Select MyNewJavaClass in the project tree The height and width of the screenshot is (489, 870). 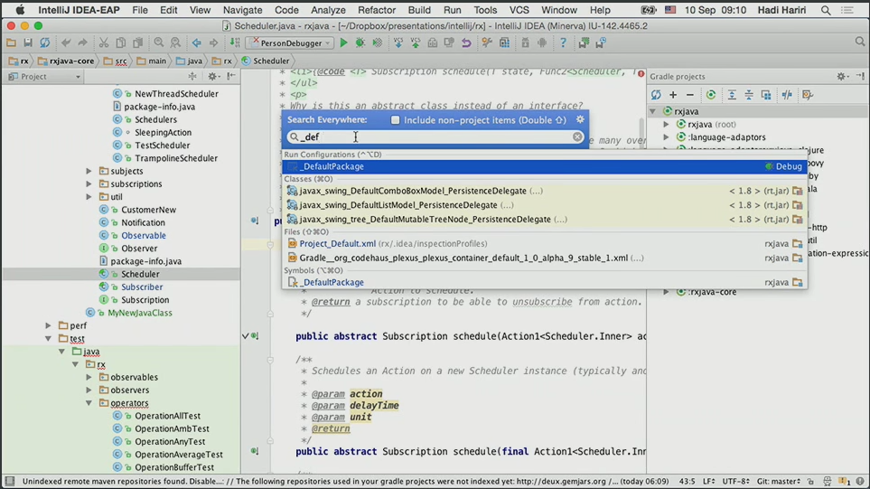click(139, 313)
